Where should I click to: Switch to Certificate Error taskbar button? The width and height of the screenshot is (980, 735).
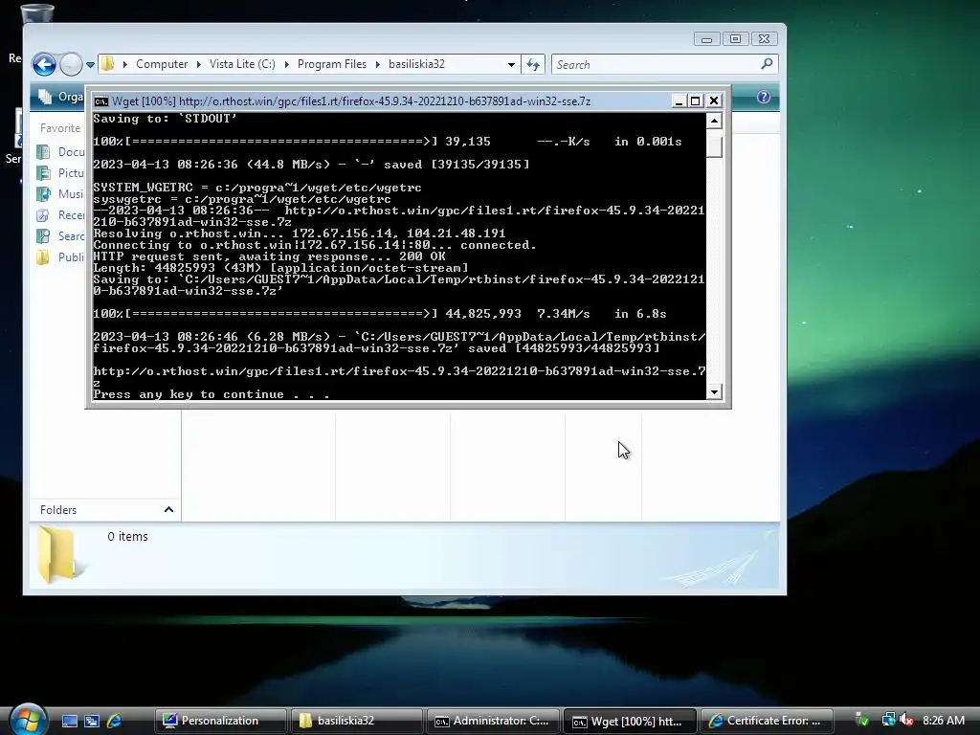(767, 721)
